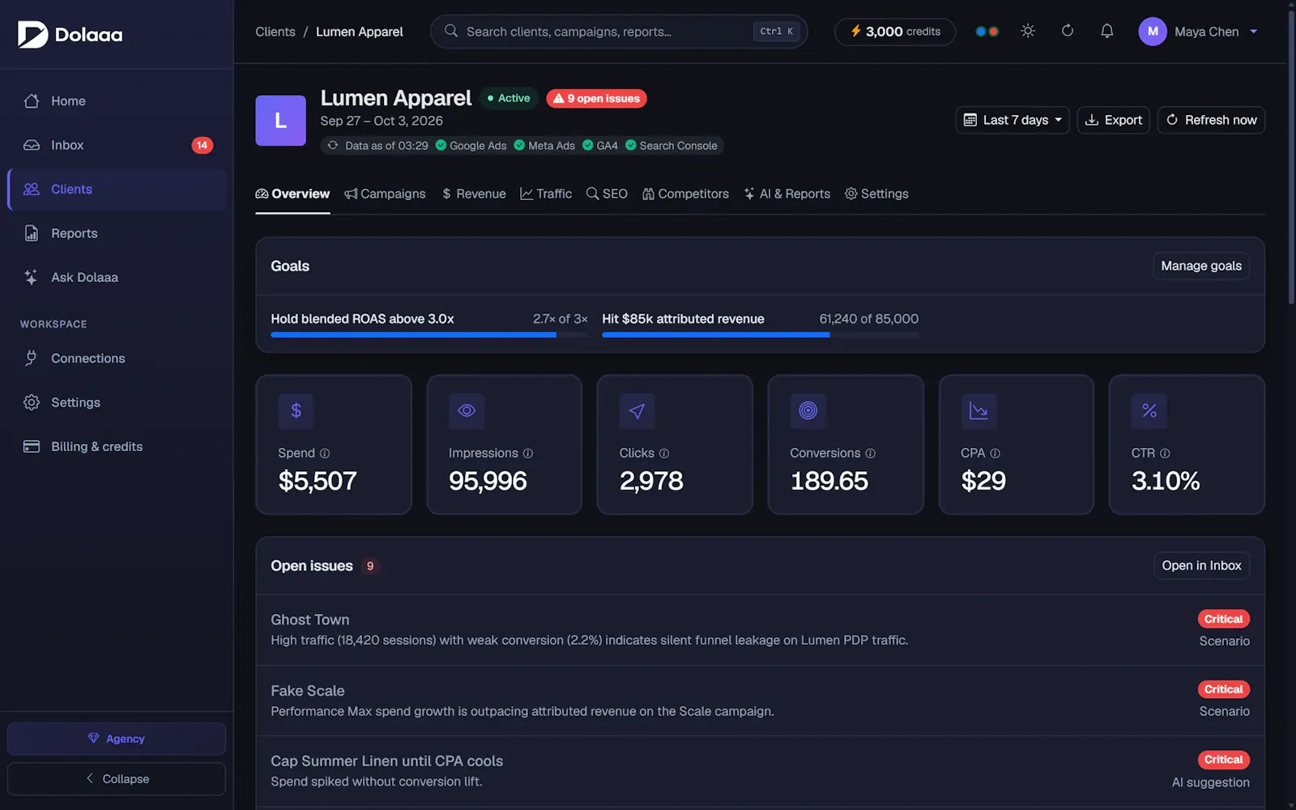1296x810 pixels.
Task: Open the AI & Reports tab
Action: (787, 194)
